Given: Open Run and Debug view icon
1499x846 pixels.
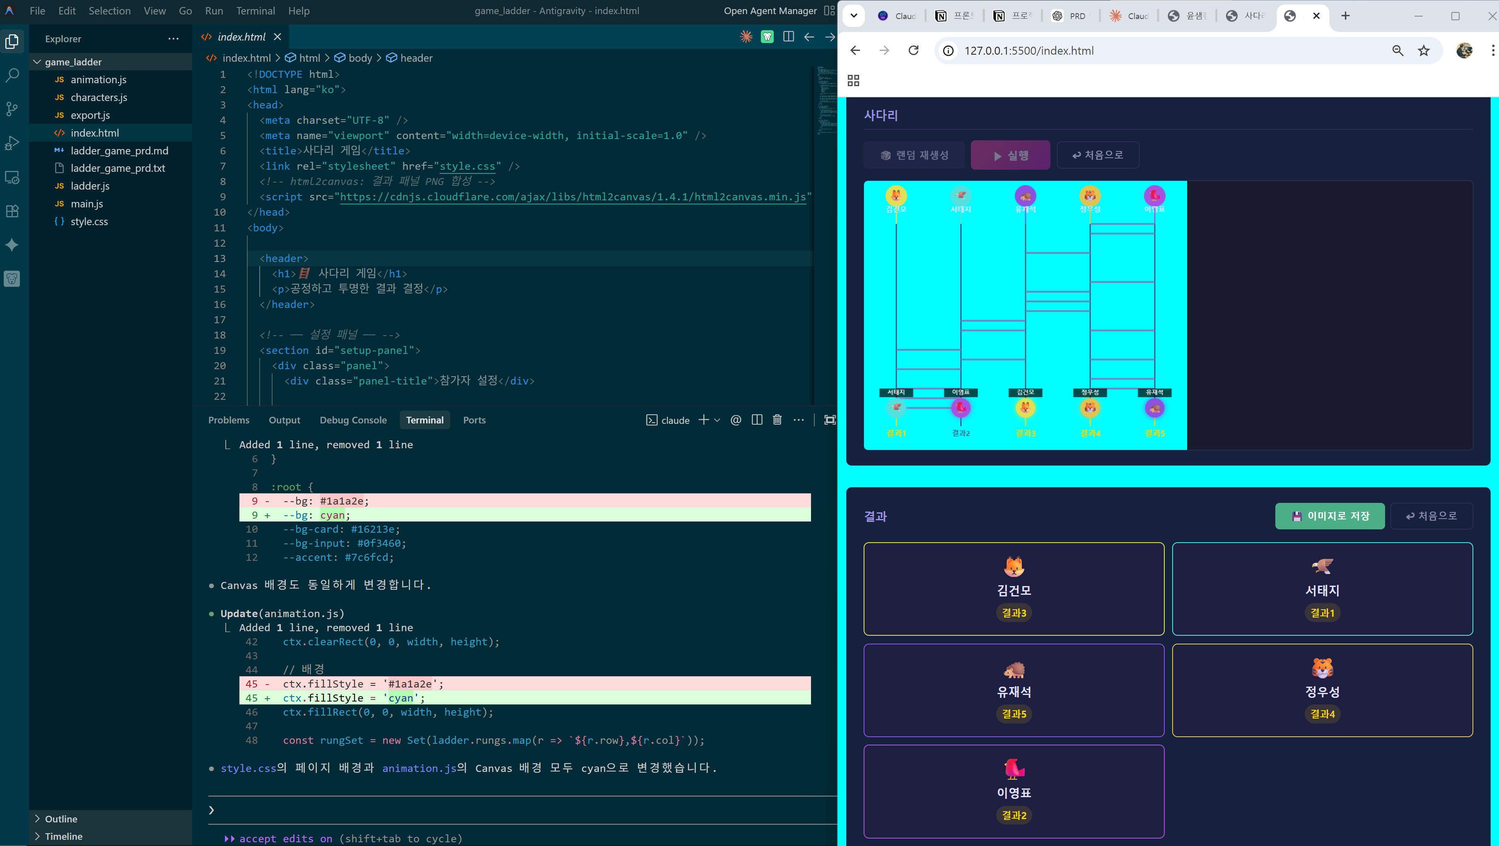Looking at the screenshot, I should click(x=12, y=143).
